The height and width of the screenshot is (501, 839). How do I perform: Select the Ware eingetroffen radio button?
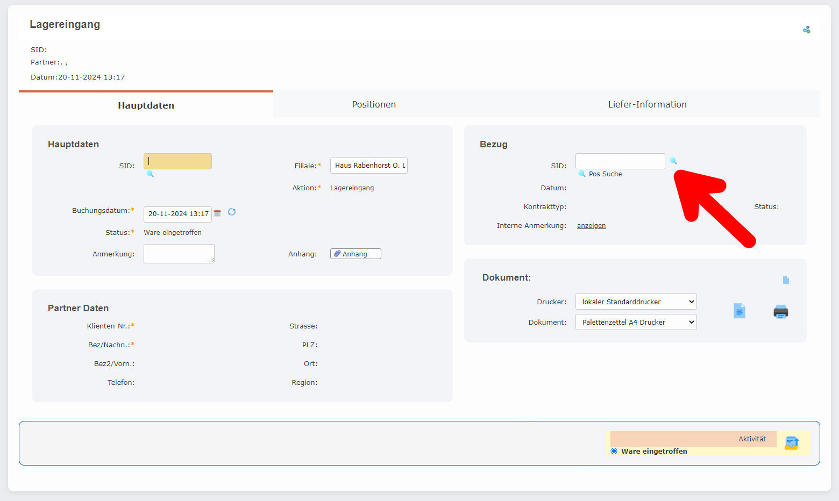click(614, 451)
